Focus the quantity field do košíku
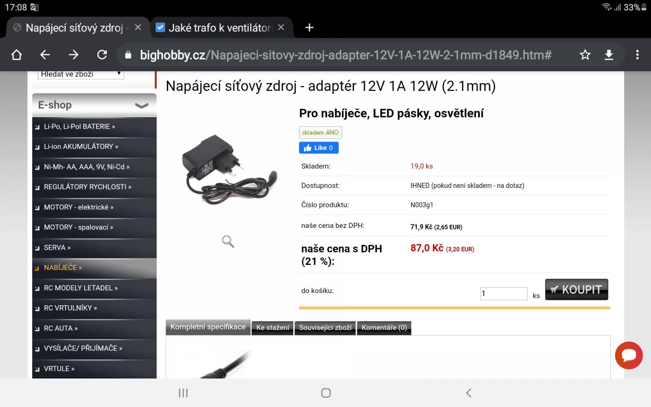Screen dimensions: 651x407 point(504,293)
